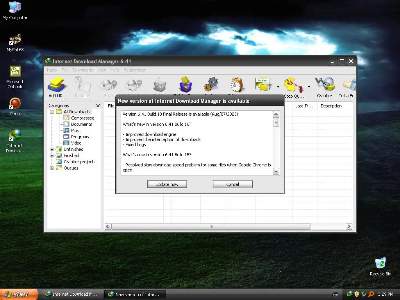Select the Compressed category
Image resolution: width=400 pixels, height=300 pixels.
tap(83, 118)
